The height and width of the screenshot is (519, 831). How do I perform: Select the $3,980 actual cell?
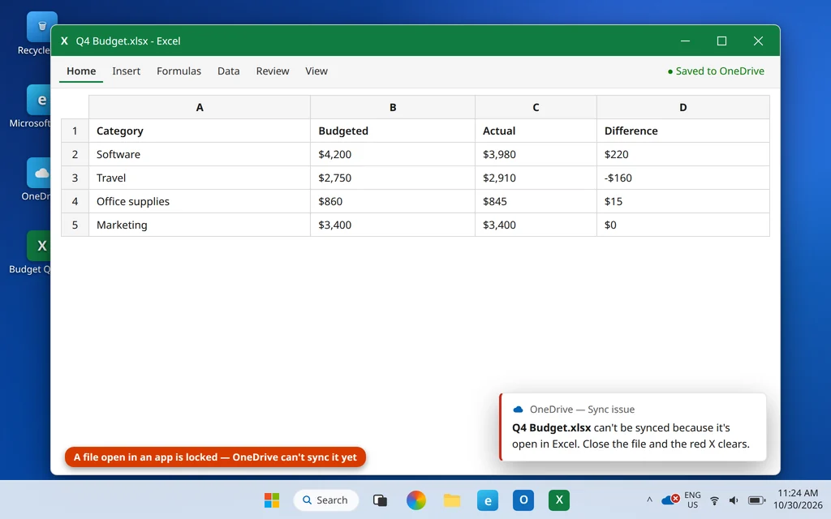point(536,154)
